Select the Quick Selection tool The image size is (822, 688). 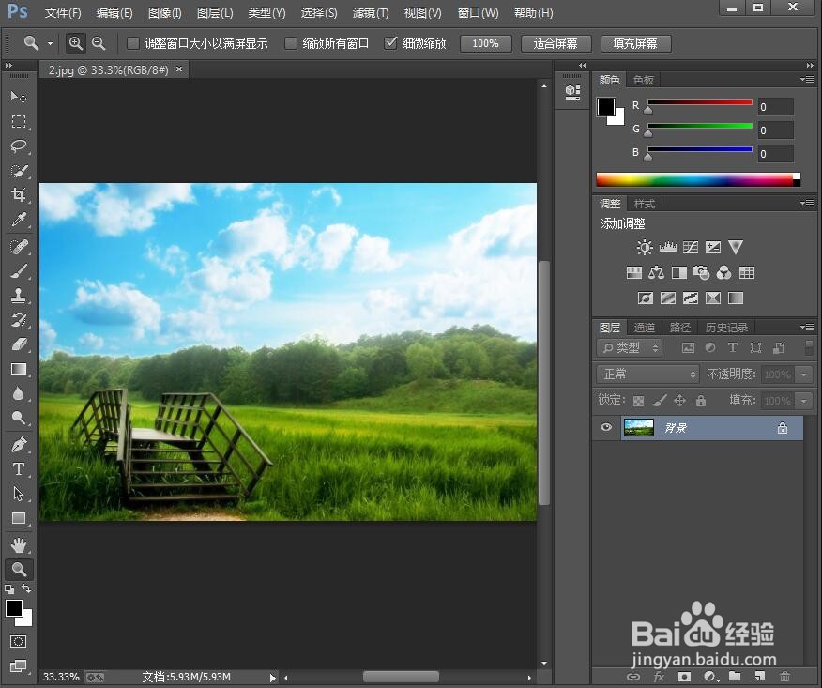pos(19,171)
